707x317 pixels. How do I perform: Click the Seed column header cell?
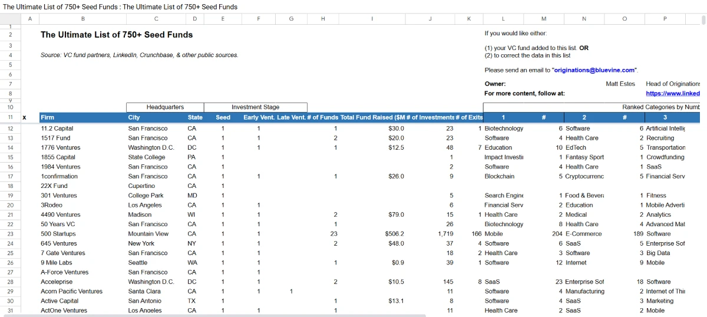coord(223,117)
